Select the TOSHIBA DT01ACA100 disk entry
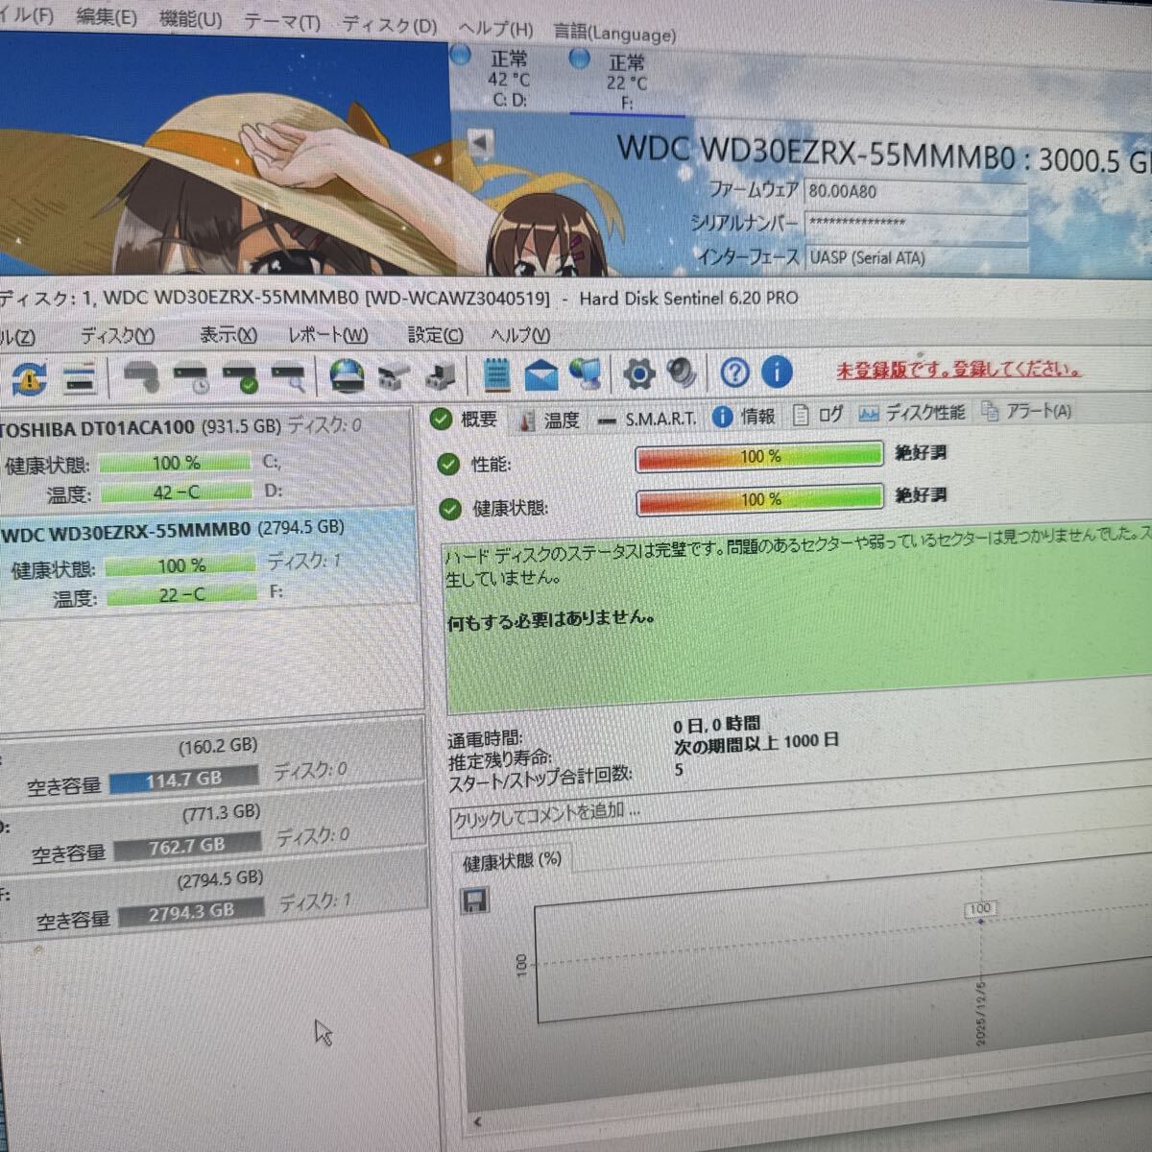1152x1152 pixels. (206, 460)
